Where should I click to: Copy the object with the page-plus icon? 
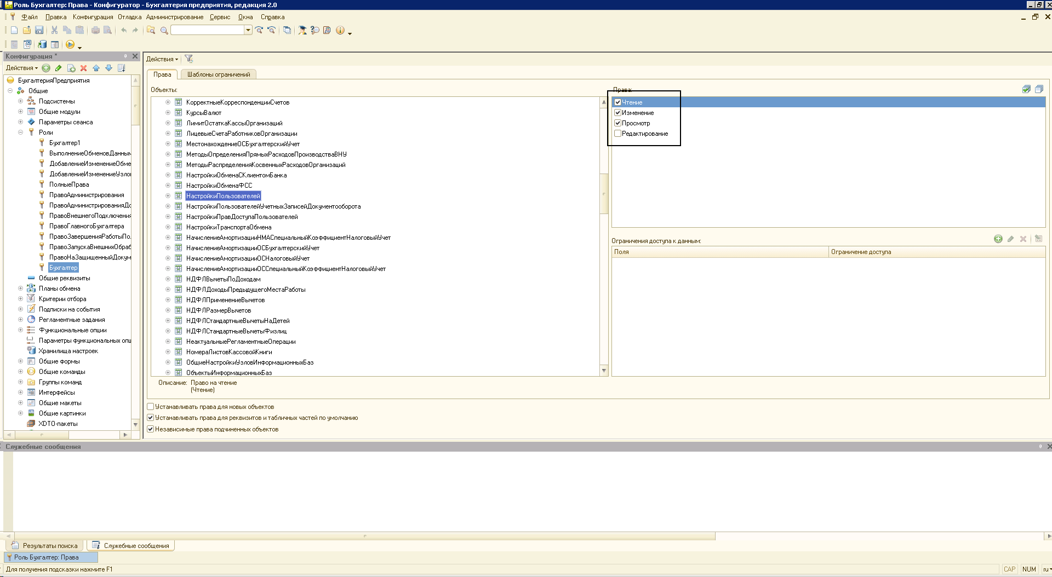coord(71,68)
